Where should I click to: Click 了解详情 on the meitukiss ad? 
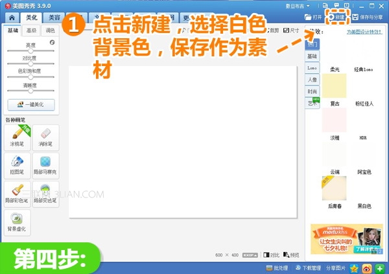coord(366,249)
